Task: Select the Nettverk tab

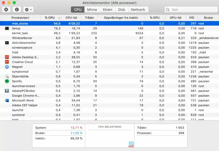Action: click(138, 9)
